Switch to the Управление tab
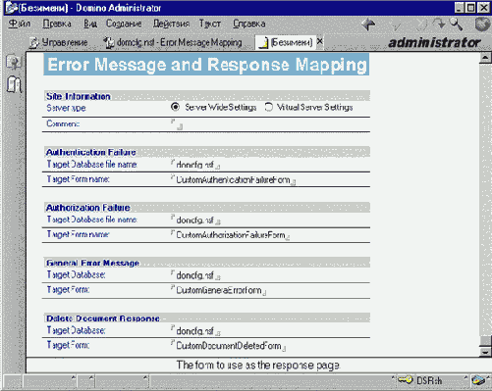This screenshot has height=391, width=492. tap(59, 43)
